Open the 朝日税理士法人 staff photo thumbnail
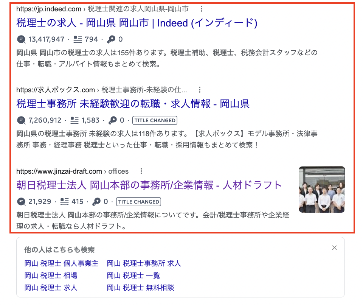This screenshot has width=363, height=305. tap(321, 189)
